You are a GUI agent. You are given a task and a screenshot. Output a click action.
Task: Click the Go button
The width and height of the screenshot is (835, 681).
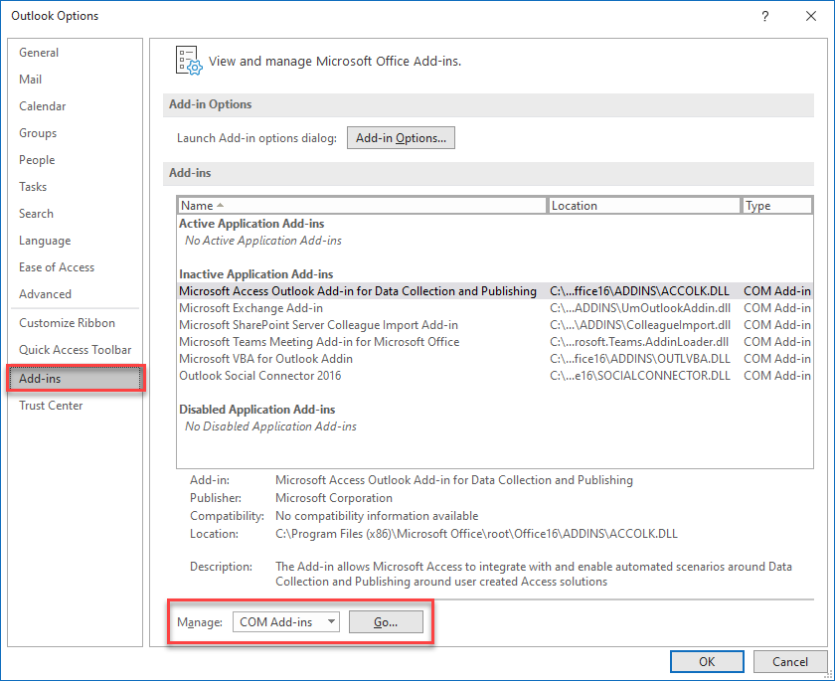tap(386, 622)
